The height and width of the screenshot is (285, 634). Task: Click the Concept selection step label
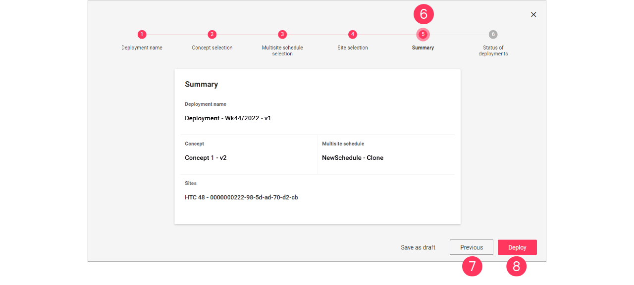pos(212,47)
